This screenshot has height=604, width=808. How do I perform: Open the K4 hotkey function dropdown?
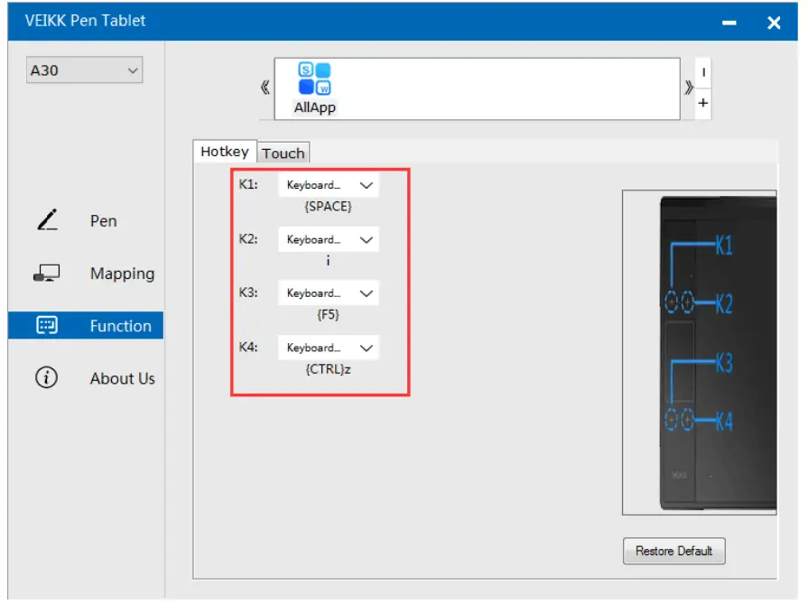tap(328, 348)
